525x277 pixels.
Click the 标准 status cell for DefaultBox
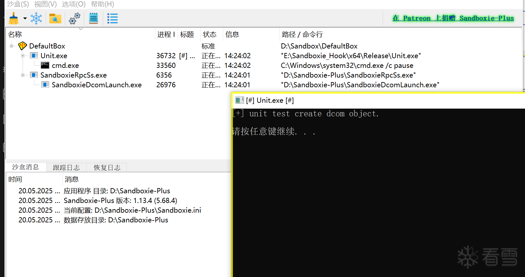(x=208, y=46)
